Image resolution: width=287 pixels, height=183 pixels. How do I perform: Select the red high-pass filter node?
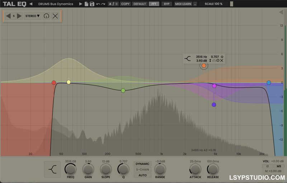53,83
